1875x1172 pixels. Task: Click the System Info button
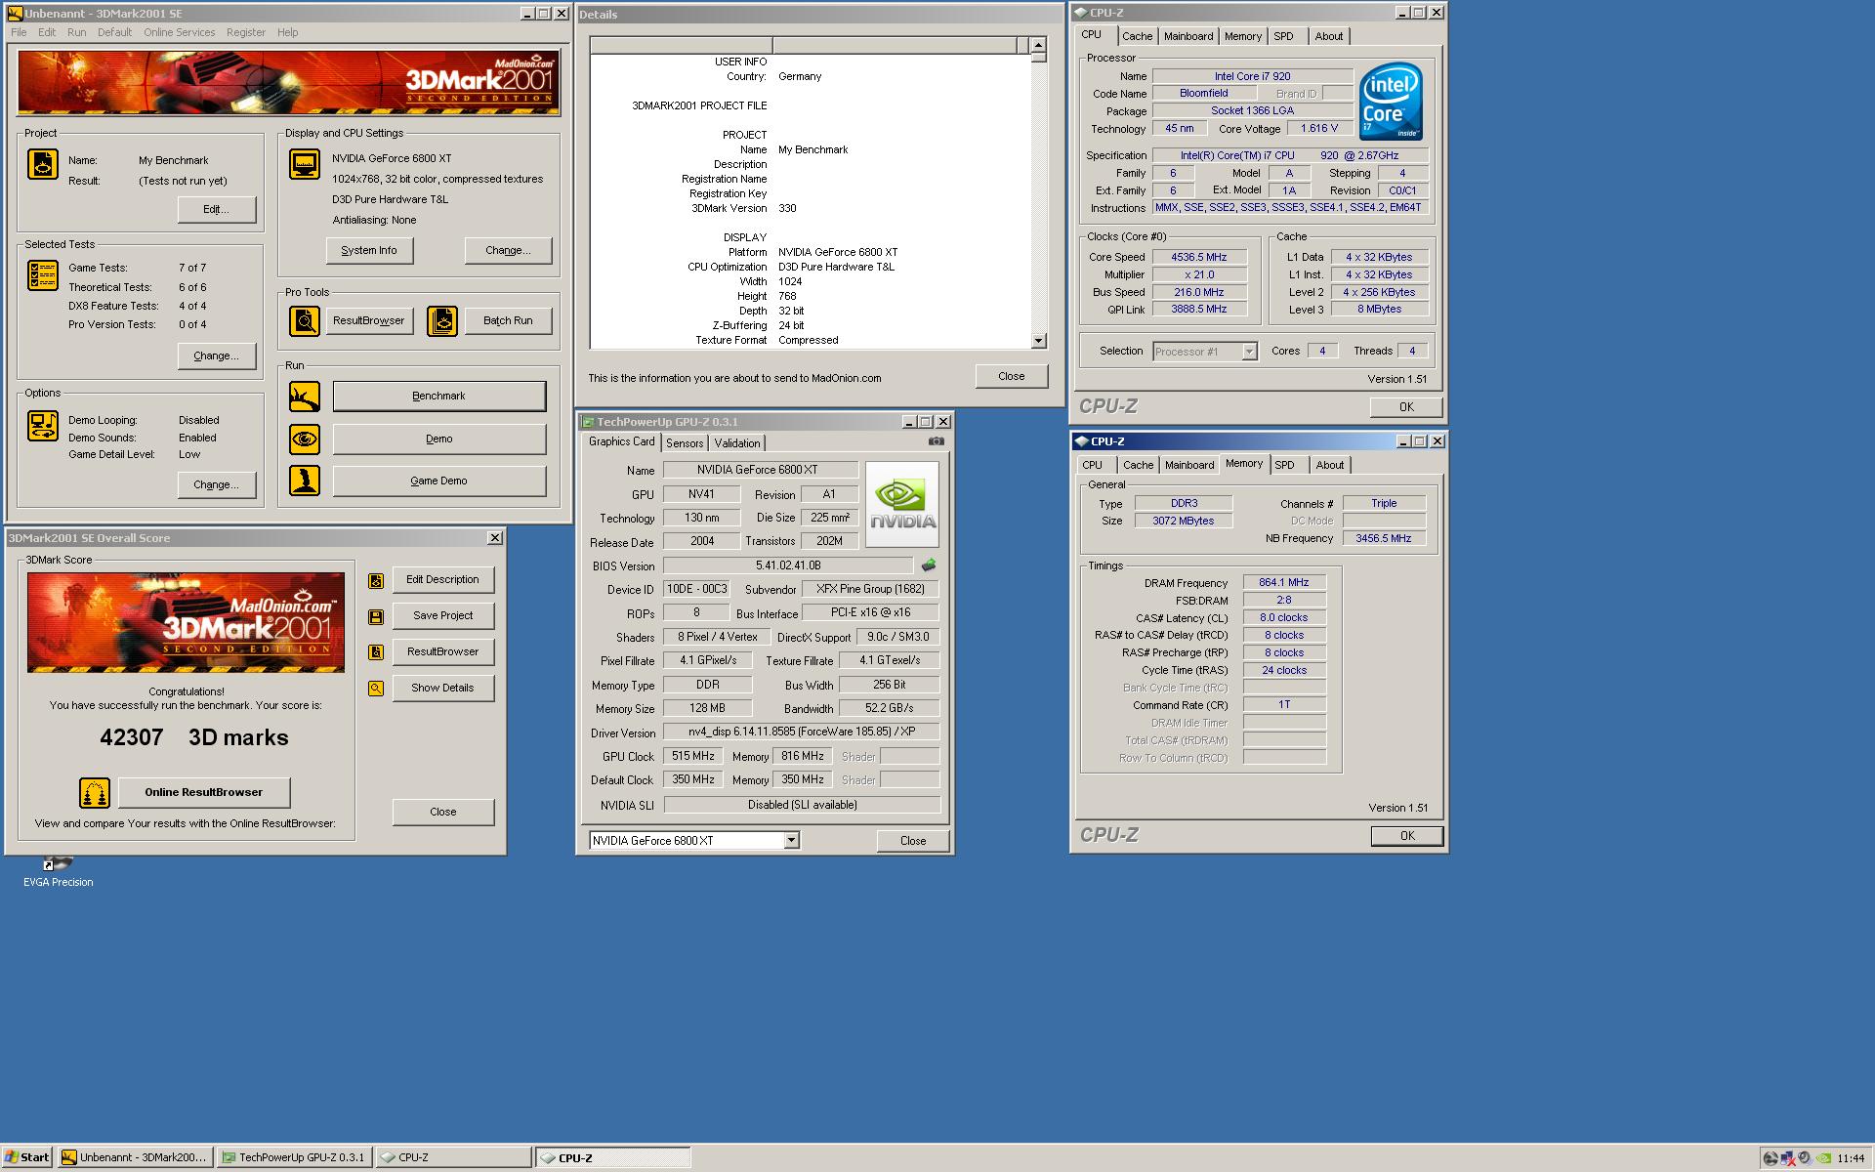(369, 250)
